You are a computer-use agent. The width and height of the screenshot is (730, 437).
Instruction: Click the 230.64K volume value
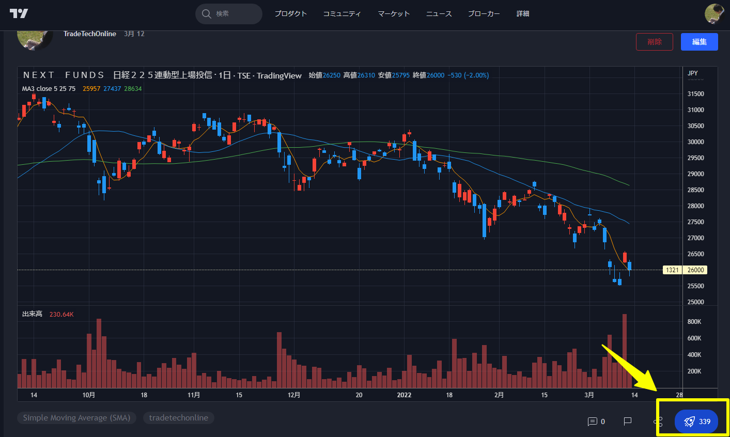pos(61,314)
